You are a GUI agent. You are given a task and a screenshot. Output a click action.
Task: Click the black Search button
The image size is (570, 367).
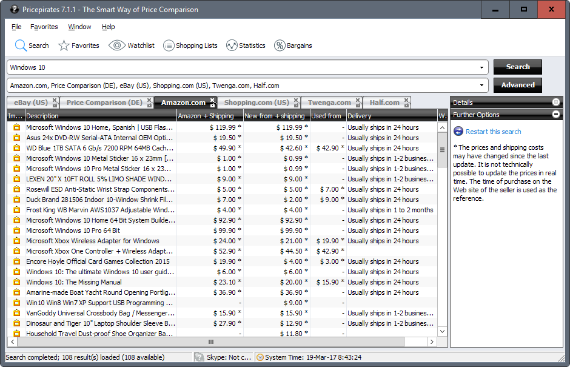point(518,67)
